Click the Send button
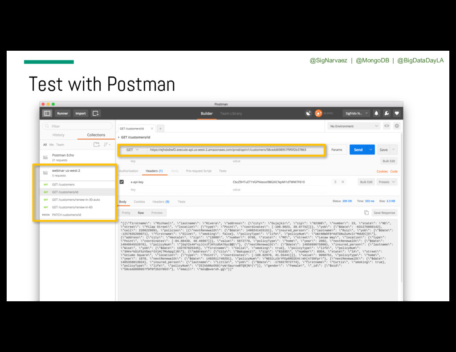 pyautogui.click(x=358, y=150)
